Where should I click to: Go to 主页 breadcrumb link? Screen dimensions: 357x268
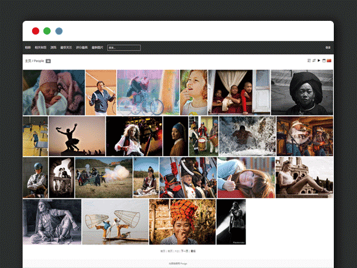27,61
